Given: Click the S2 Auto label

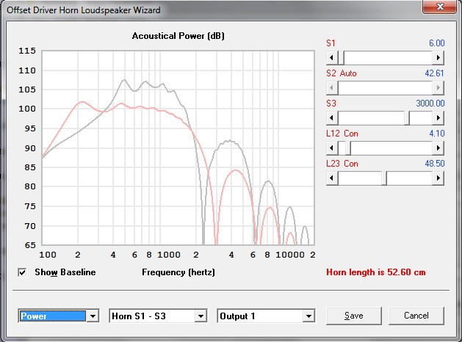Looking at the screenshot, I should coord(342,73).
